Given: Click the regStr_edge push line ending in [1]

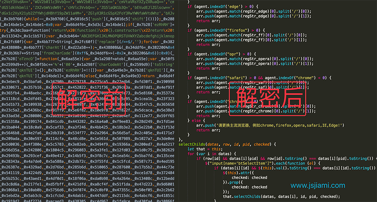Looking at the screenshot, I should [254, 16].
